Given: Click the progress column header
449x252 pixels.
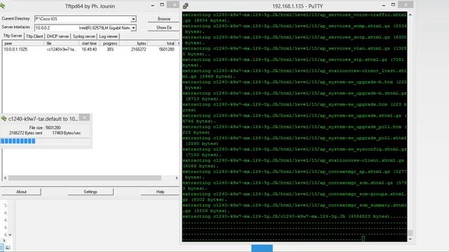Looking at the screenshot, I should pyautogui.click(x=109, y=43).
